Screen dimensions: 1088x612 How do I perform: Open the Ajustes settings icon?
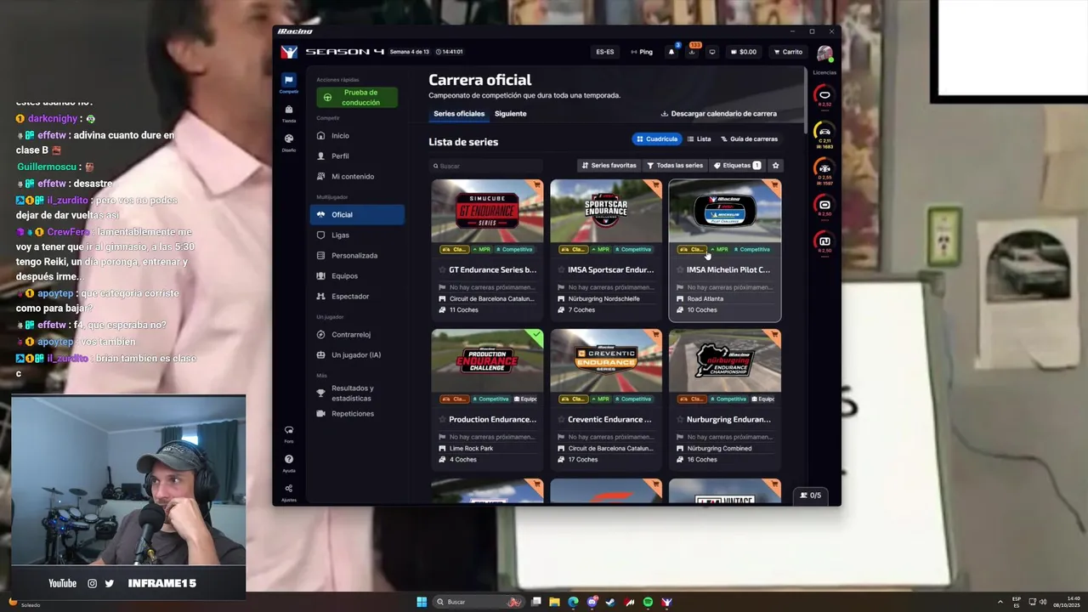pyautogui.click(x=289, y=489)
